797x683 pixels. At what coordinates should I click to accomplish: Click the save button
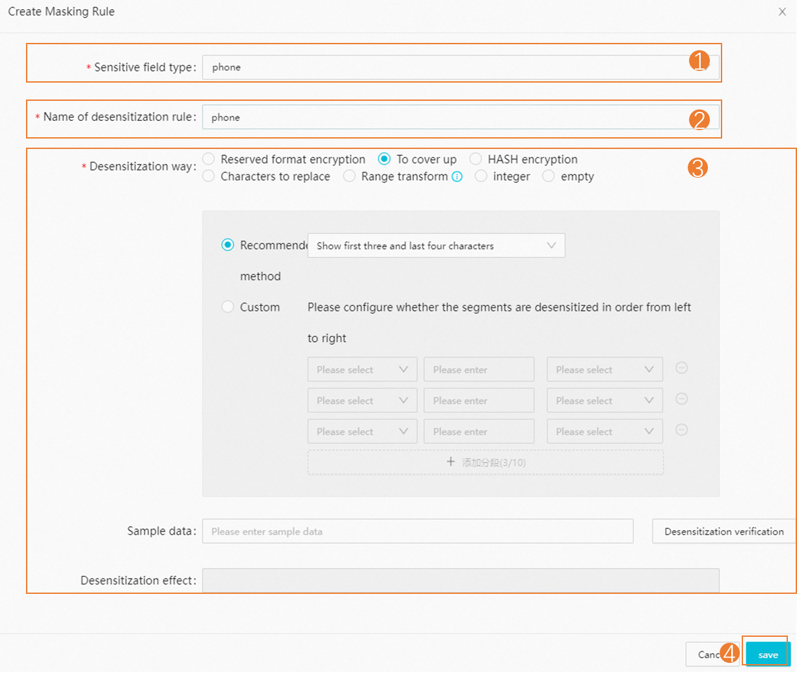pos(766,654)
